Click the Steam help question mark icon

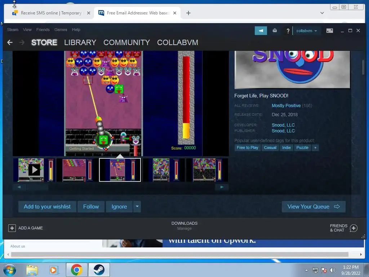click(288, 31)
